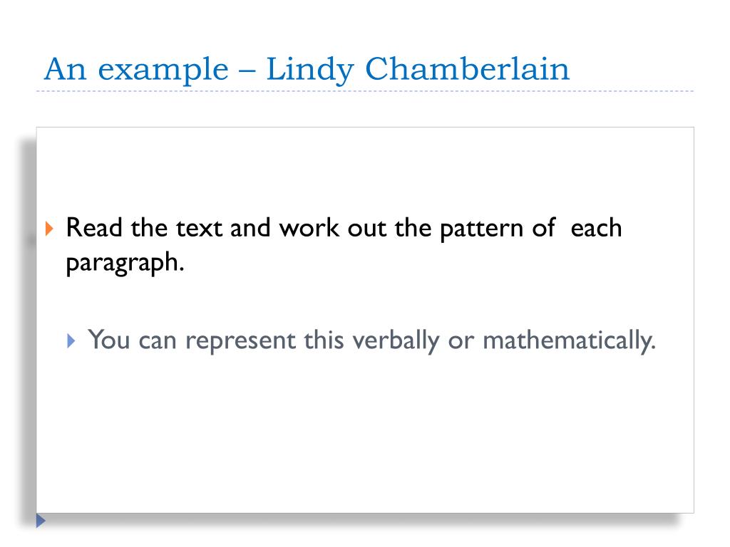730x547 pixels.
Task: Click the empty white area below the sub-bullet
Action: 365,432
